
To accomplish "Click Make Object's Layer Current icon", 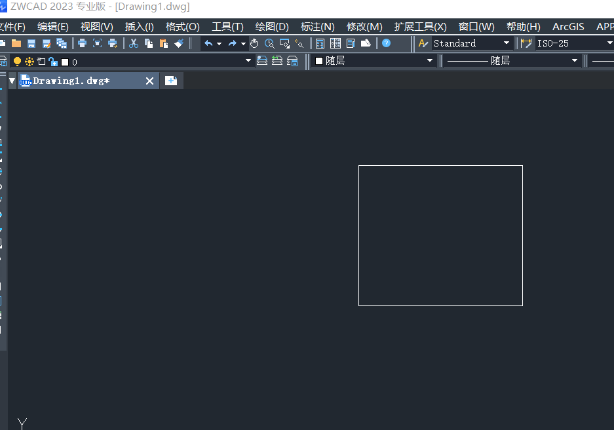I will coord(262,61).
